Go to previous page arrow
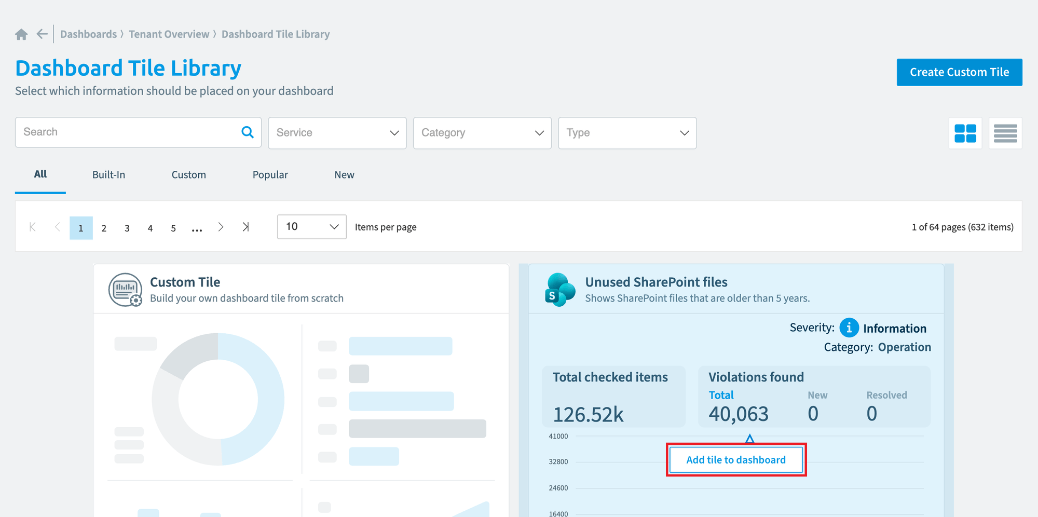 [x=57, y=227]
